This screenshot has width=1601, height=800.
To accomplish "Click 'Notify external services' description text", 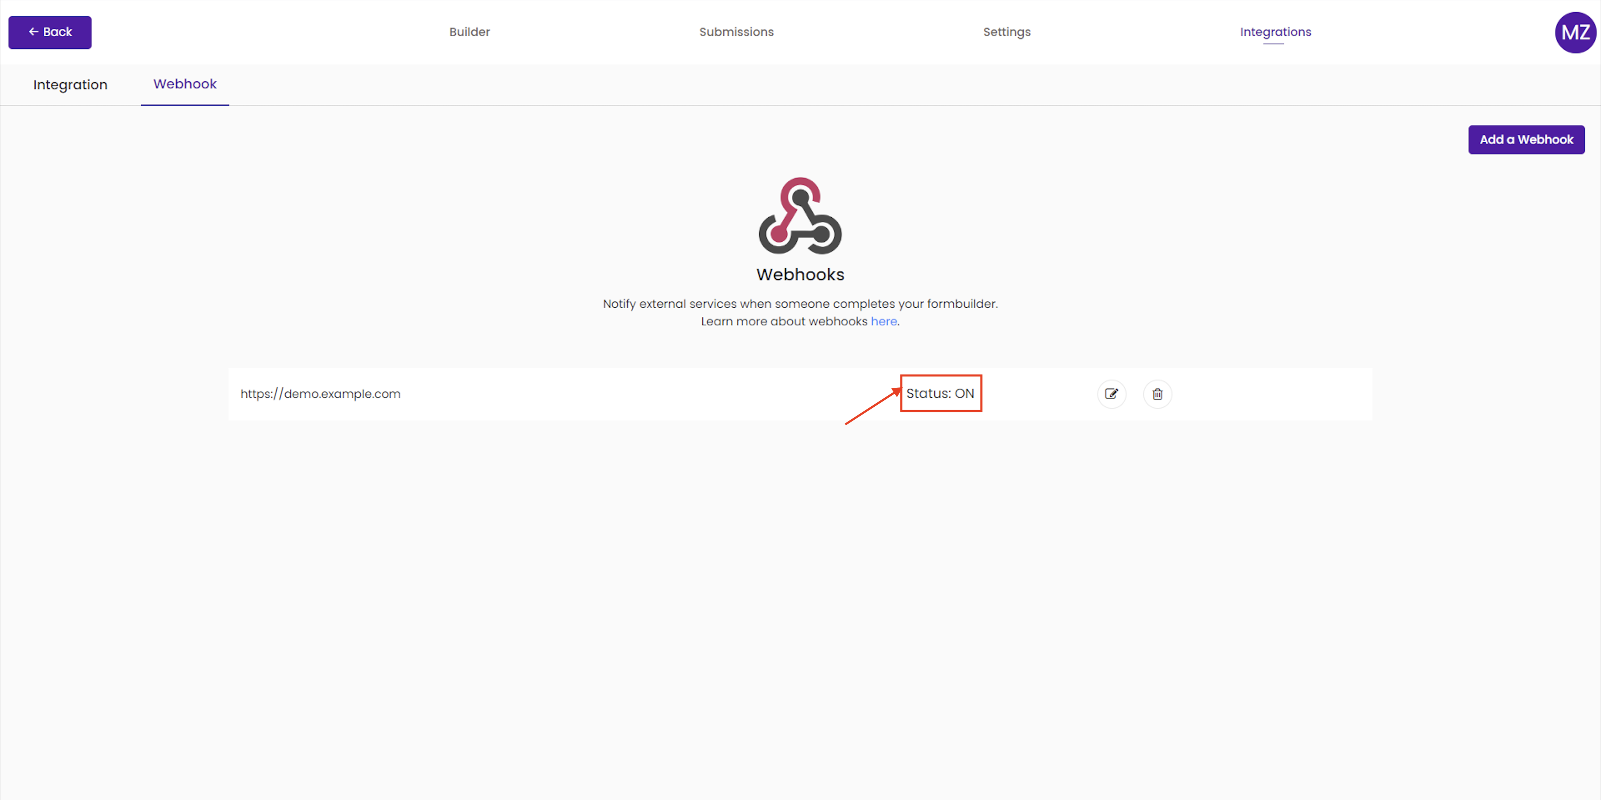I will 800,303.
